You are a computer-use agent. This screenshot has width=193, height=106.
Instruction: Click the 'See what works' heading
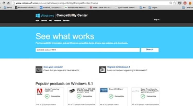point(65,36)
